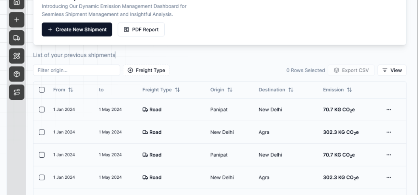
Task: Check the select-all checkbox in the table header
Action: pos(42,90)
